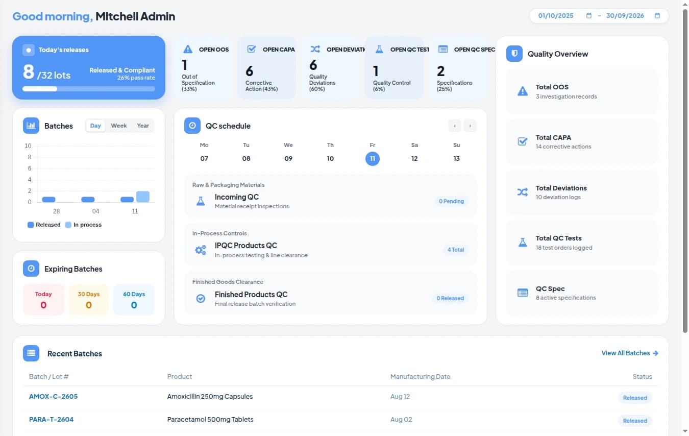The width and height of the screenshot is (689, 436).
Task: Click the Incoming QC flask icon
Action: click(201, 201)
